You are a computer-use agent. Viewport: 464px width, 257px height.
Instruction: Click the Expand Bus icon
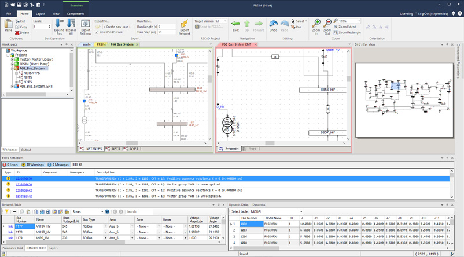tap(59, 25)
